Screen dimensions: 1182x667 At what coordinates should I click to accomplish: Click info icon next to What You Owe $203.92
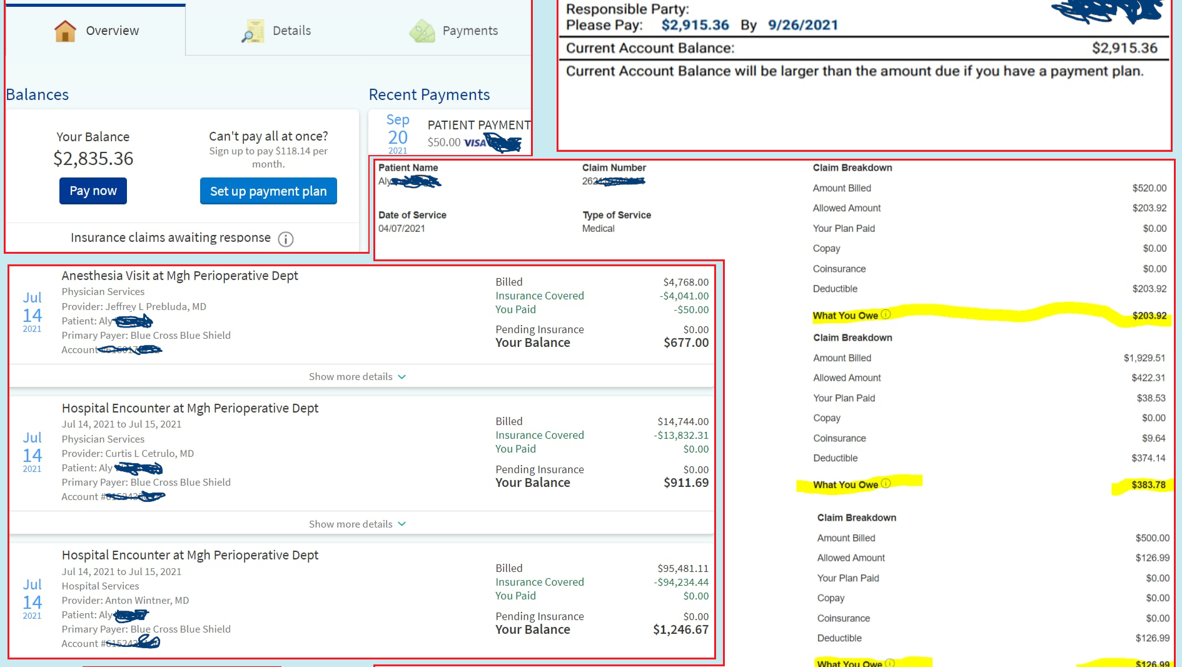pos(886,314)
